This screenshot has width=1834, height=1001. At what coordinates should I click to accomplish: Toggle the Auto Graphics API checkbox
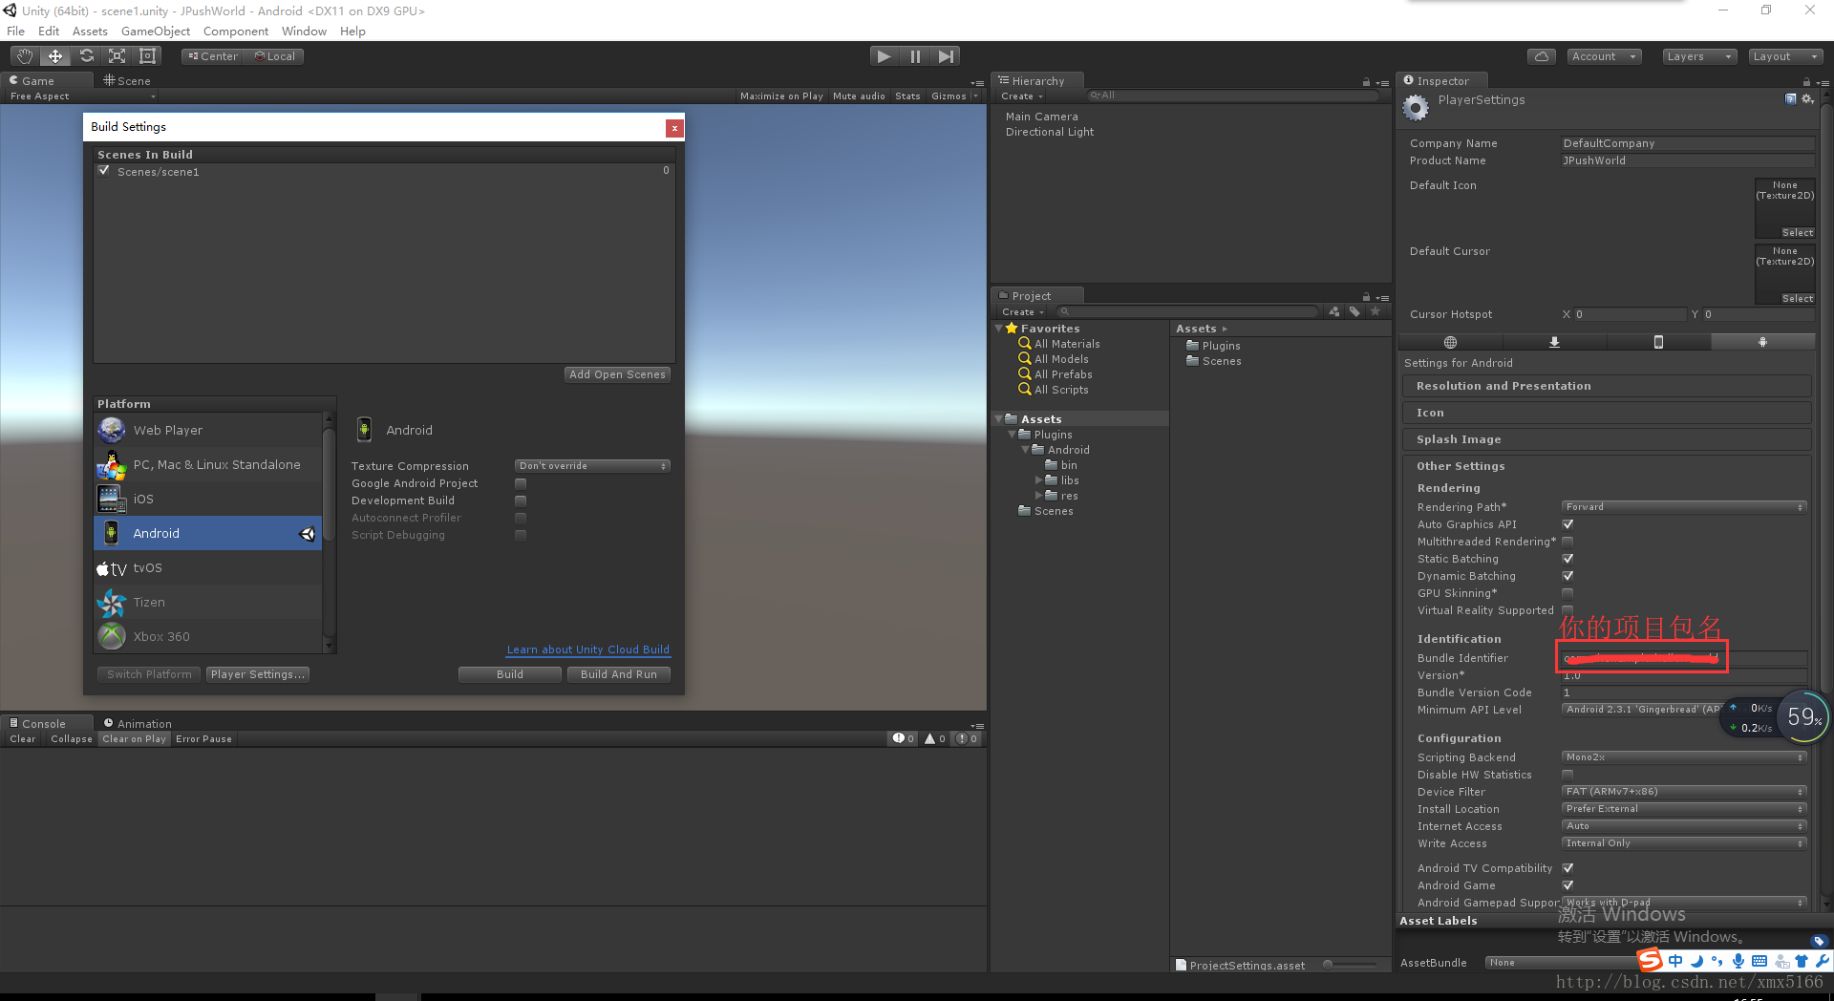1567,524
